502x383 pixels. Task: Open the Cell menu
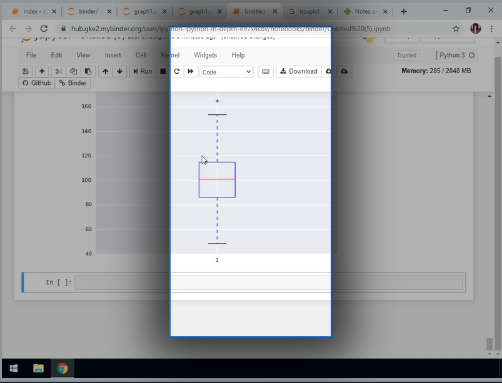point(141,55)
